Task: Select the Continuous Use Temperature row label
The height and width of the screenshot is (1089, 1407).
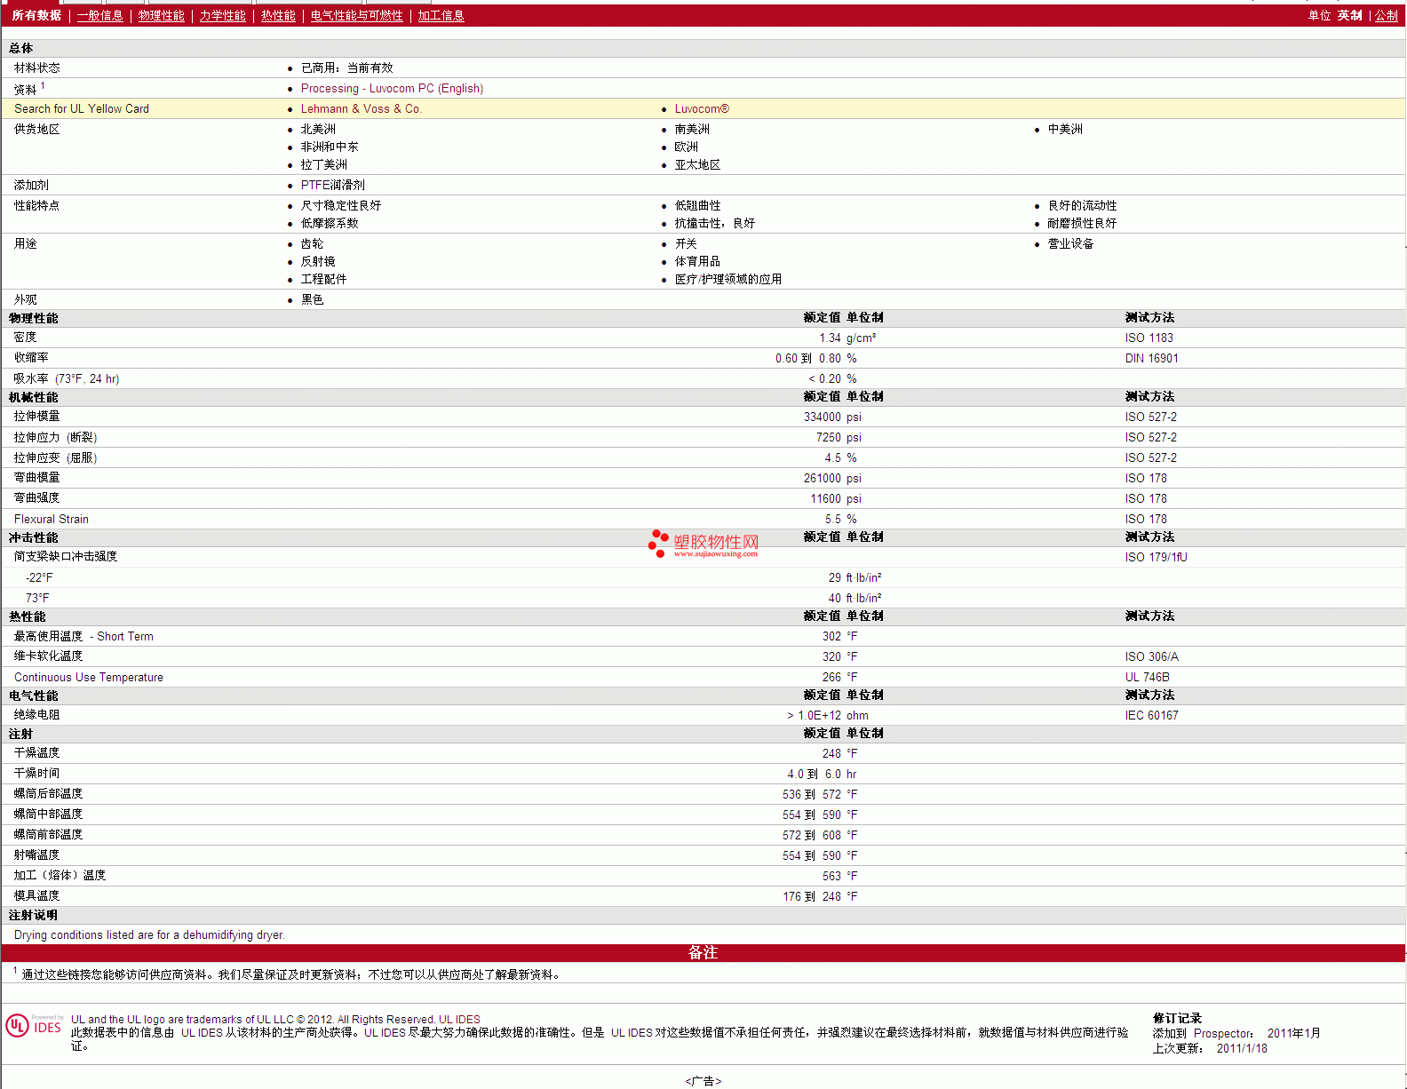Action: (89, 677)
